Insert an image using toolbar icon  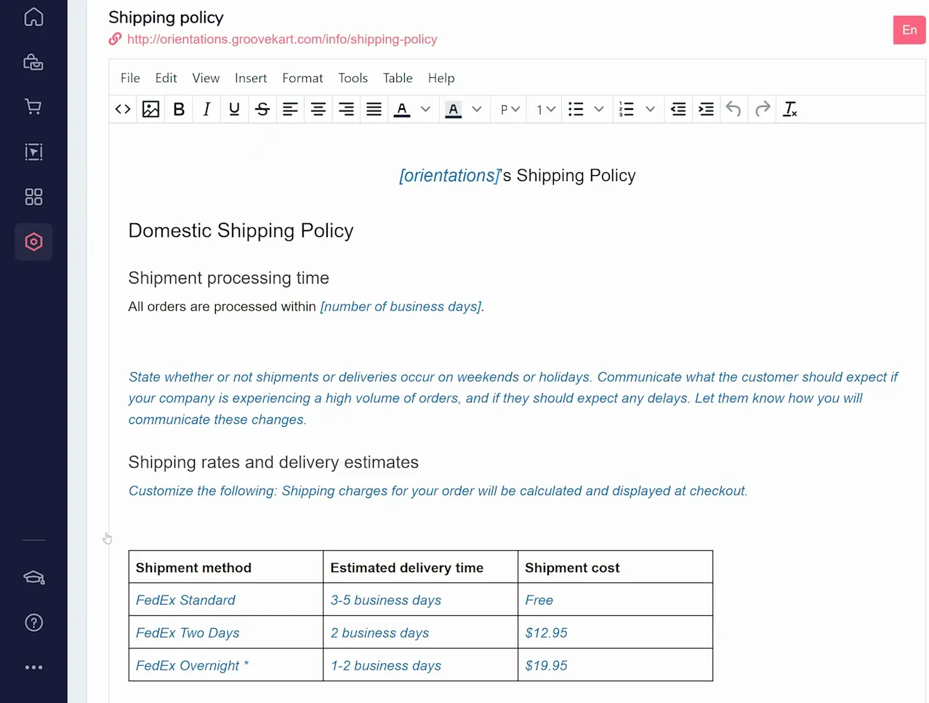[150, 109]
